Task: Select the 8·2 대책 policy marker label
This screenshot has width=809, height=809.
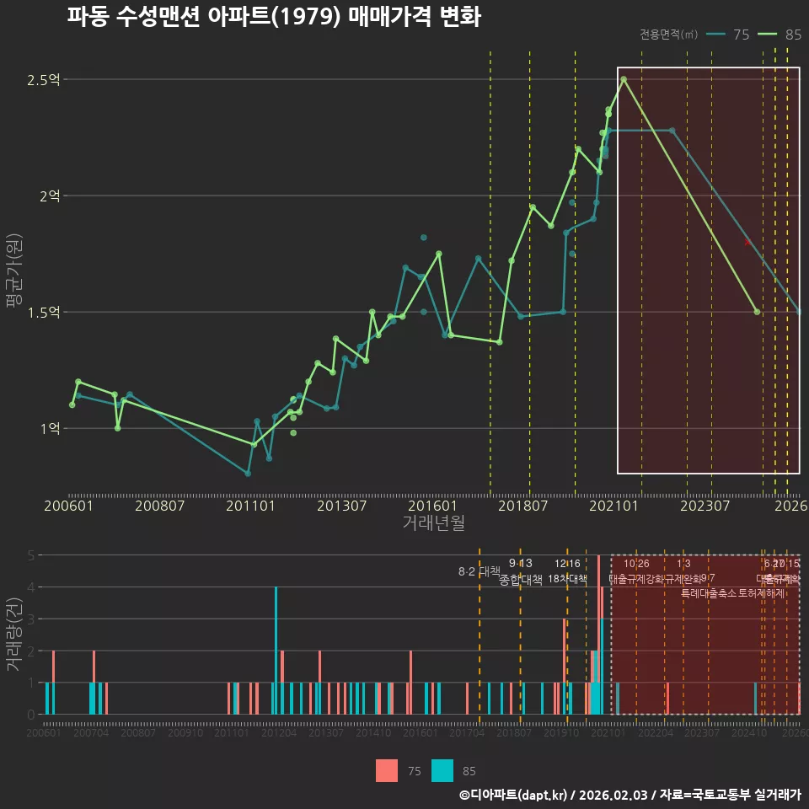Action: click(x=480, y=571)
